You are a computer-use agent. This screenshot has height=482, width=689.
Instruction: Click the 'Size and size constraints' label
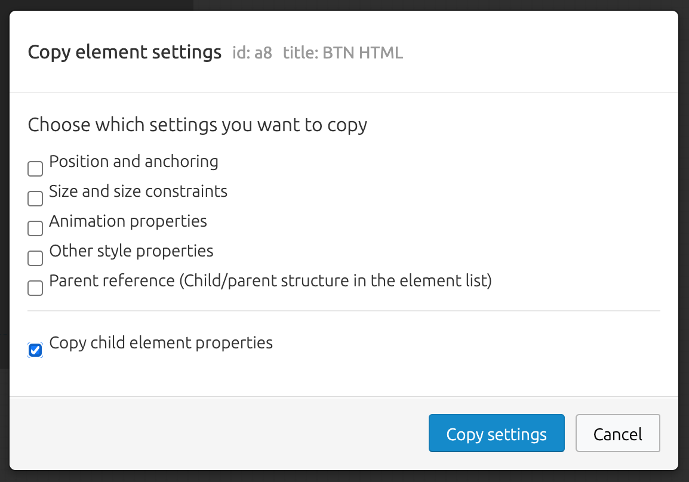click(138, 192)
